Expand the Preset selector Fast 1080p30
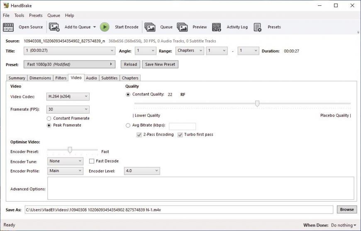Screen dimensions: 361x231 click(x=70, y=64)
